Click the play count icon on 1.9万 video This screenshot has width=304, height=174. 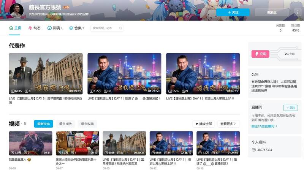13,153
